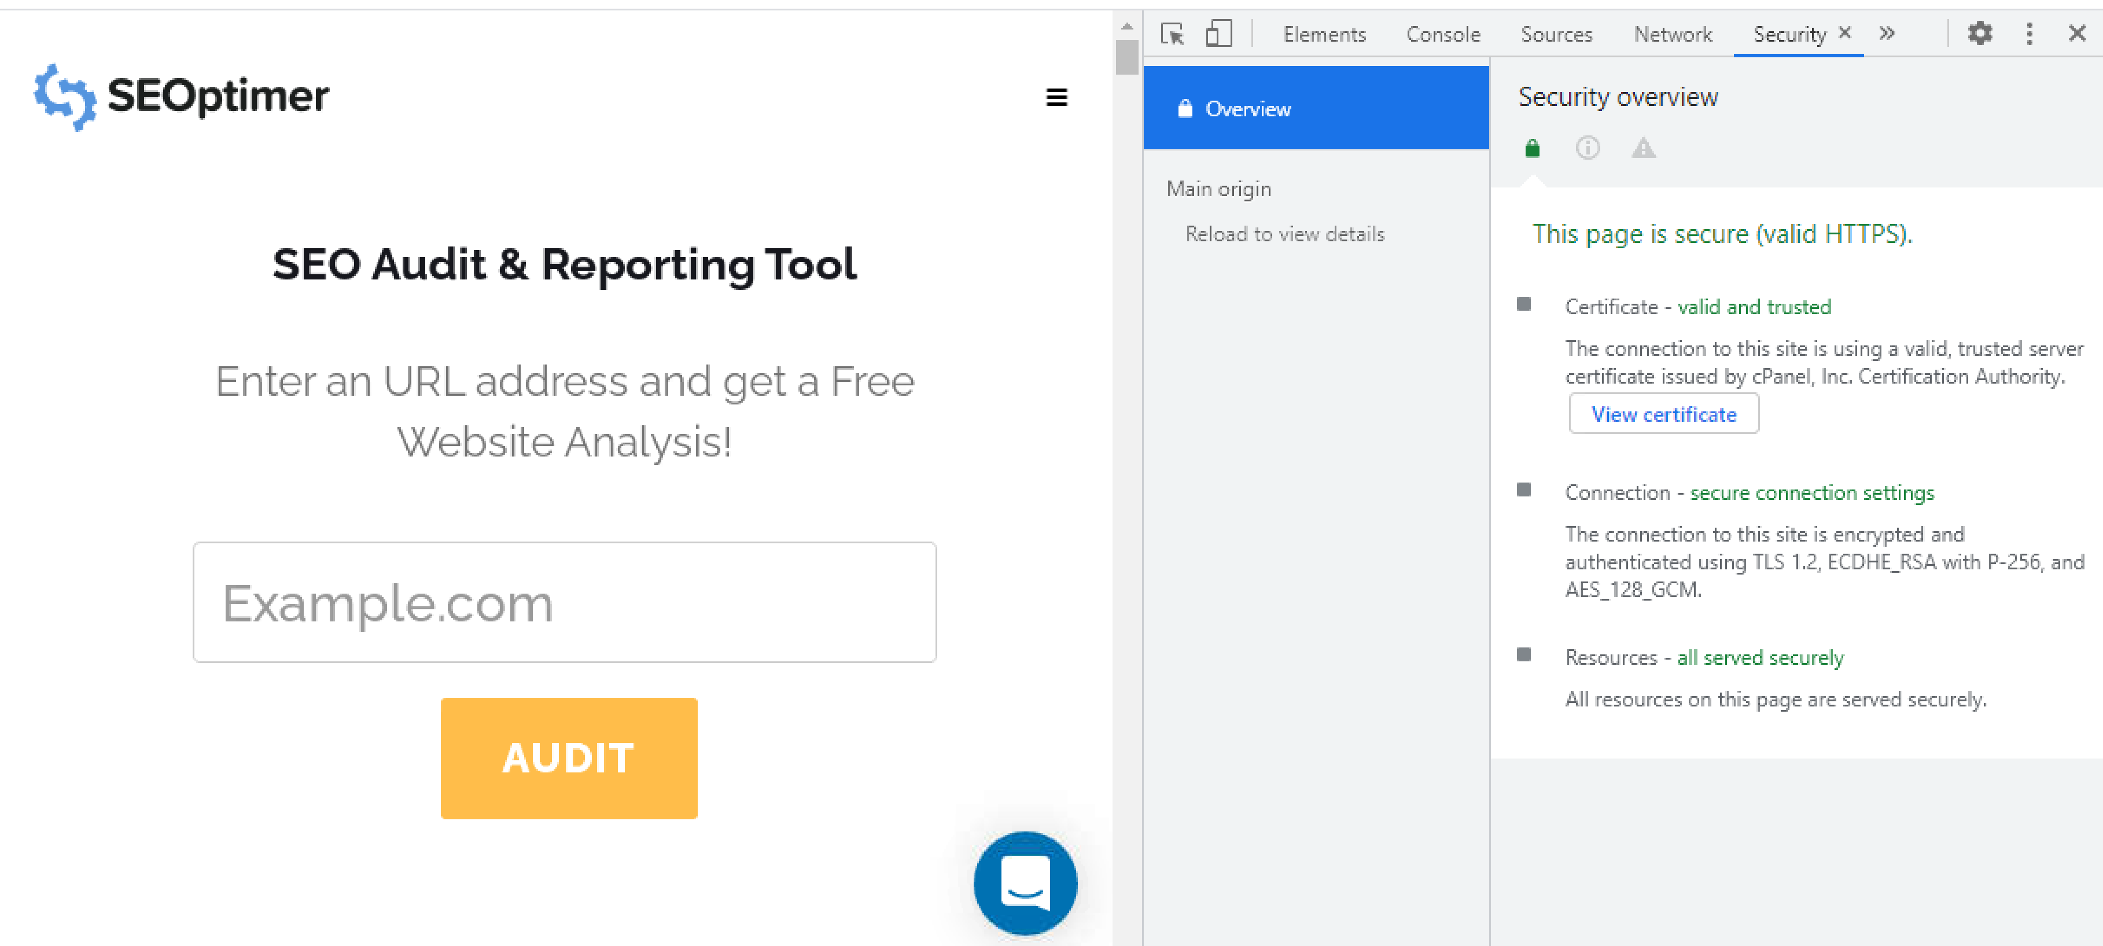2103x946 pixels.
Task: Open DevTools settings gear
Action: pos(1980,34)
